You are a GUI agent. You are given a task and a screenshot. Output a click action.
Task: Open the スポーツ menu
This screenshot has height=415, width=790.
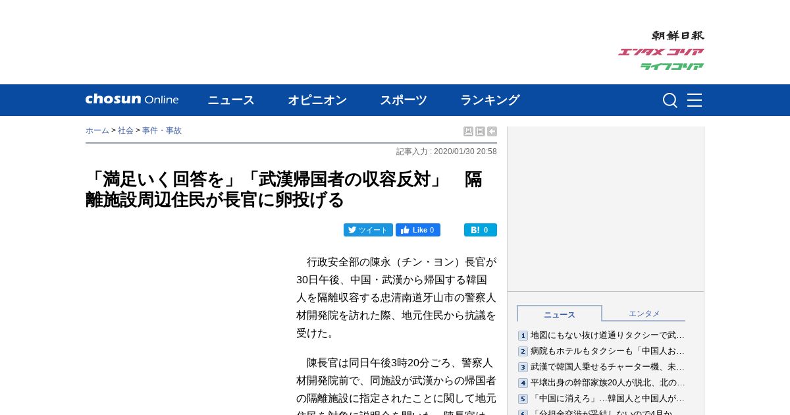(404, 100)
